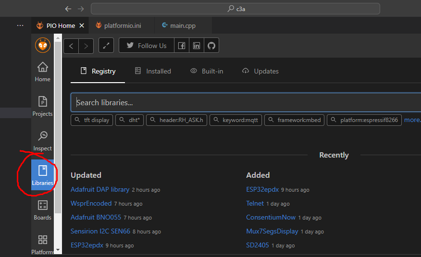Switch to the Installed libraries tab
The height and width of the screenshot is (257, 421).
pyautogui.click(x=153, y=71)
